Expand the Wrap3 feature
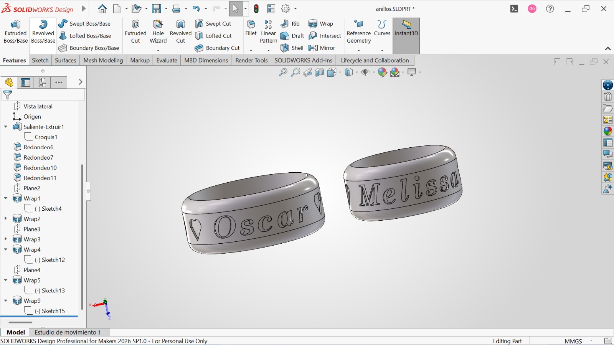The height and width of the screenshot is (345, 614). [x=6, y=239]
